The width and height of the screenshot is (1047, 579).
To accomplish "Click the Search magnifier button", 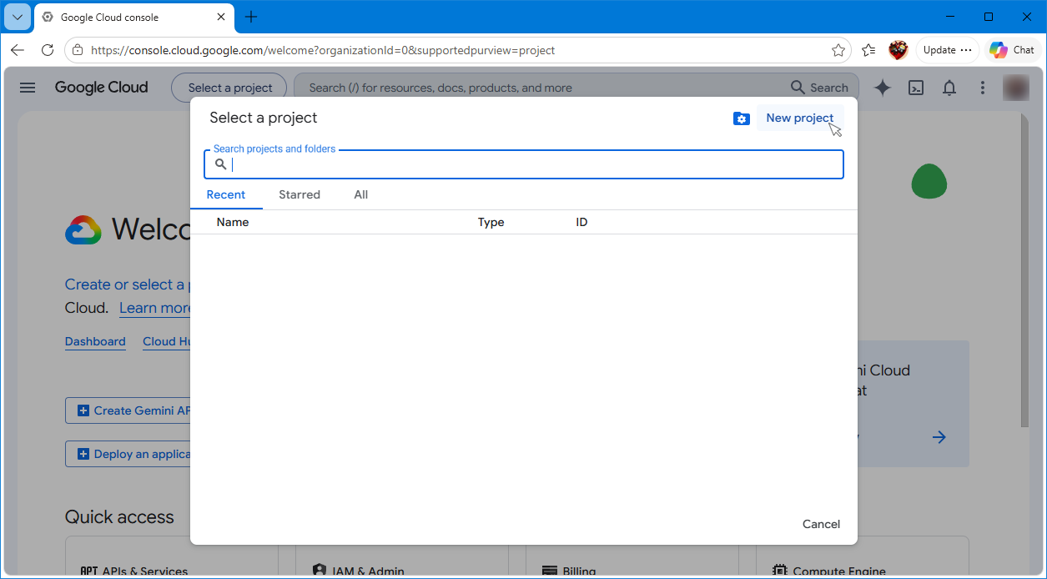I will point(819,88).
